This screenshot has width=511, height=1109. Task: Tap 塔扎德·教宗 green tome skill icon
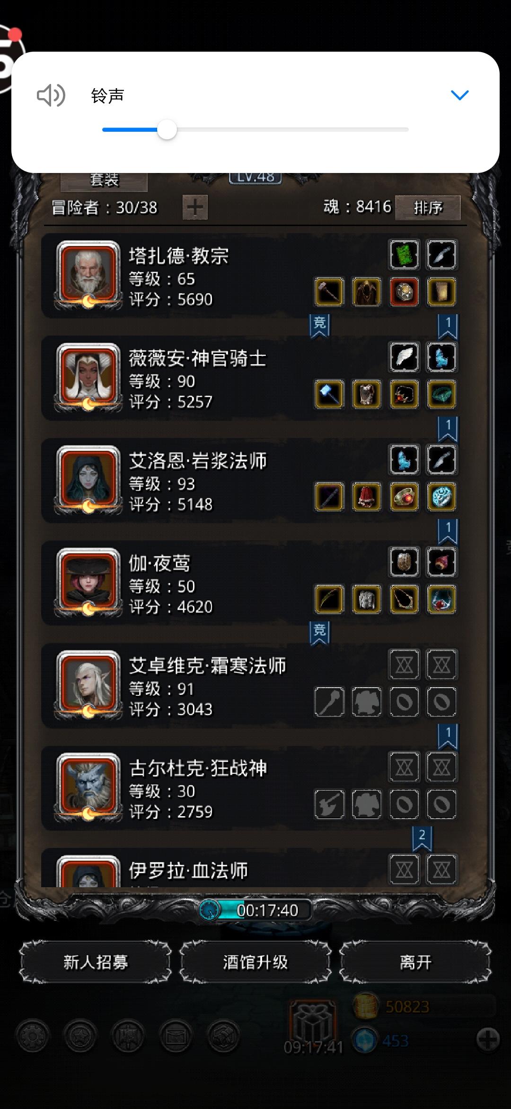click(404, 255)
